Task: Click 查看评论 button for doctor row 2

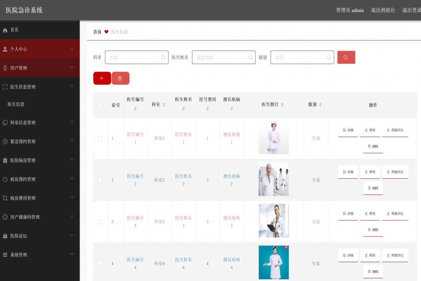Action: 395,172
